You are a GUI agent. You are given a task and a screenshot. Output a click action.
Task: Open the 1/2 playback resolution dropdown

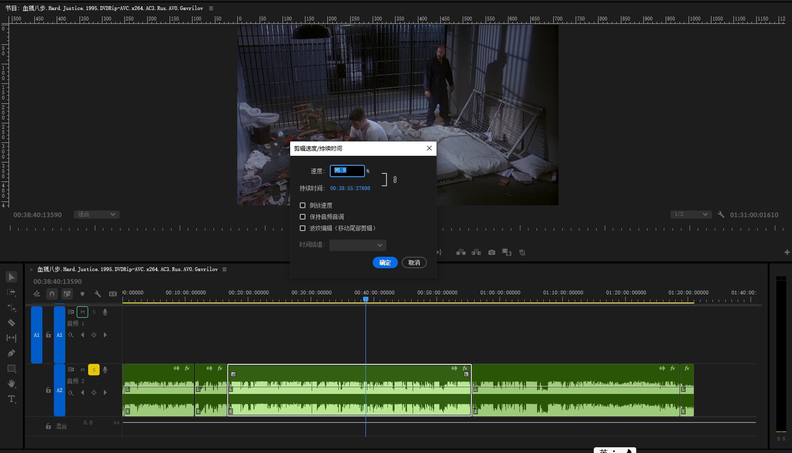click(x=690, y=214)
